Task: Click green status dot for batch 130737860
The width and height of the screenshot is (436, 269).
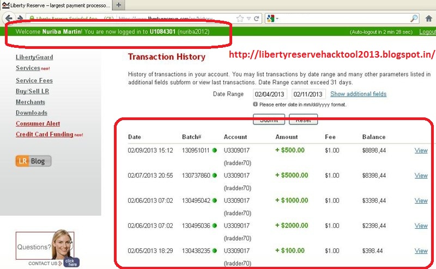Action: [214, 176]
